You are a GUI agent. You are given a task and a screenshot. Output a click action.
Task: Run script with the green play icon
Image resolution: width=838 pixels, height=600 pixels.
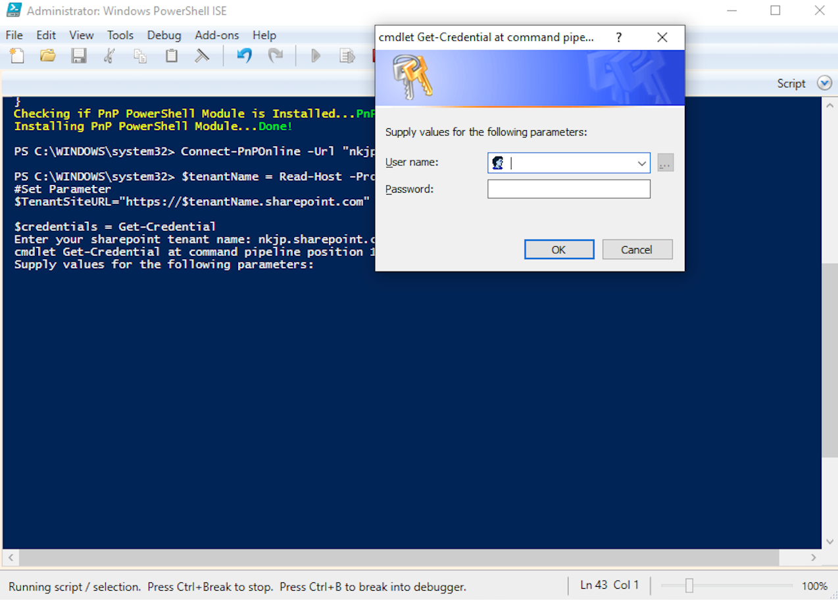click(316, 56)
